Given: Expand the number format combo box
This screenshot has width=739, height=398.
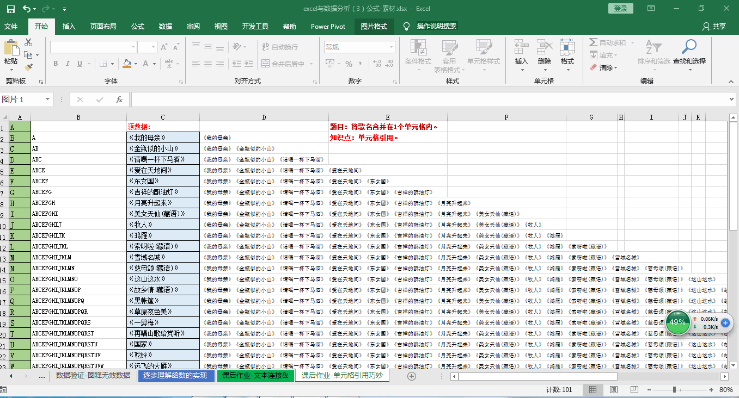Looking at the screenshot, I should coord(391,47).
